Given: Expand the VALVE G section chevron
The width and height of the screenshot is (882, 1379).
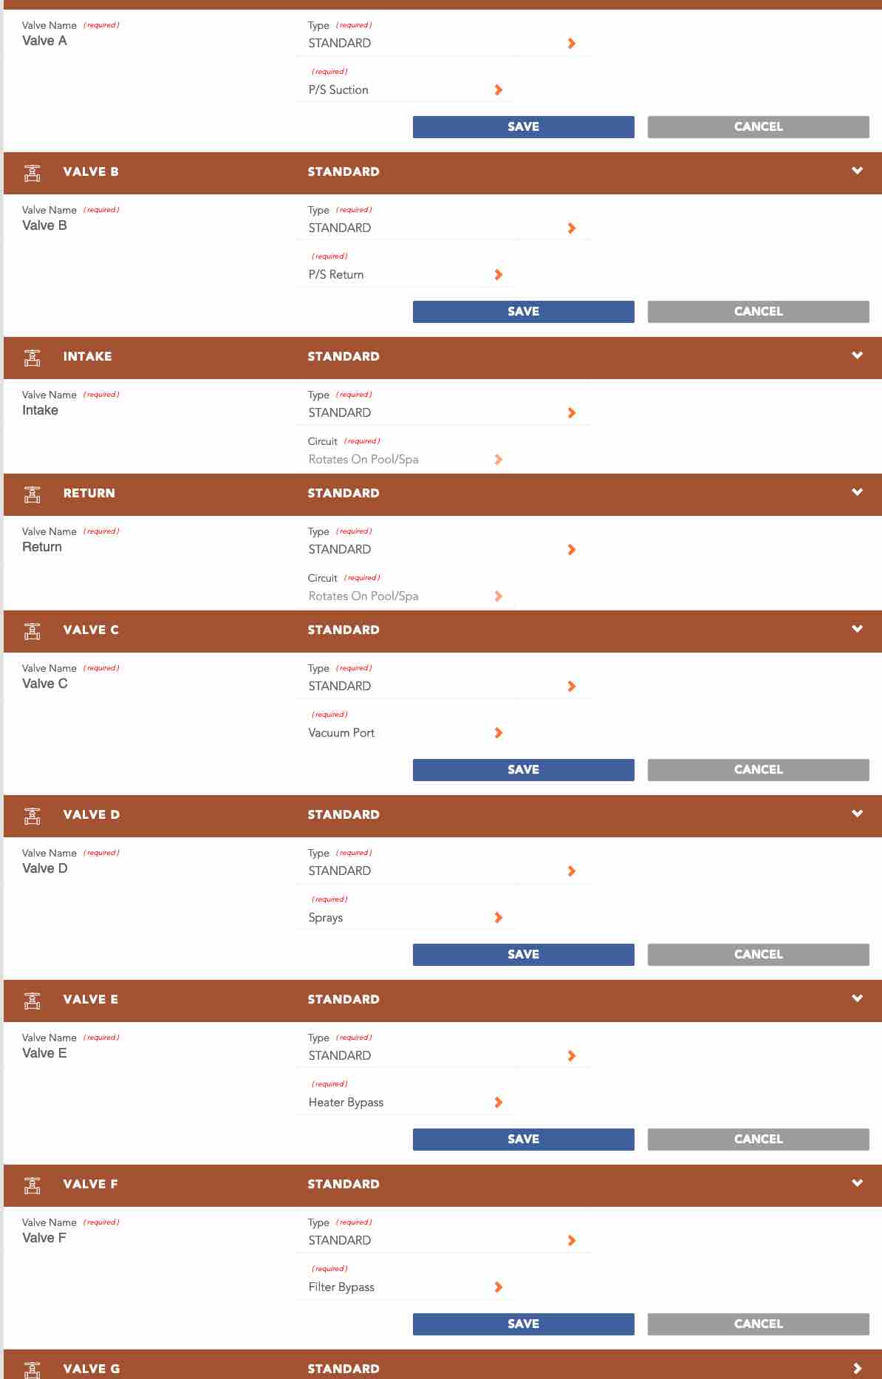Looking at the screenshot, I should click(x=857, y=1369).
